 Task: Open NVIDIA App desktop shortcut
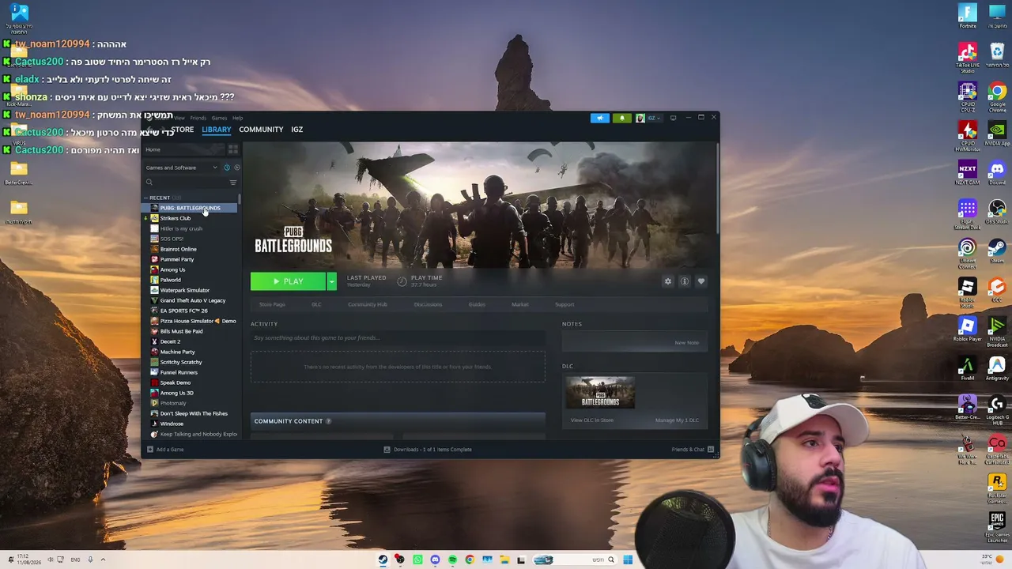(x=997, y=133)
